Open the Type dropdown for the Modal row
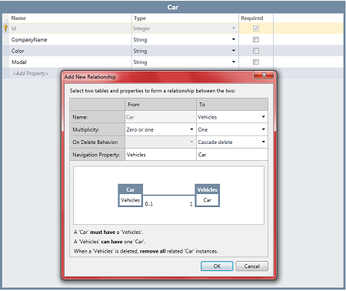The height and width of the screenshot is (291, 346). click(x=234, y=62)
